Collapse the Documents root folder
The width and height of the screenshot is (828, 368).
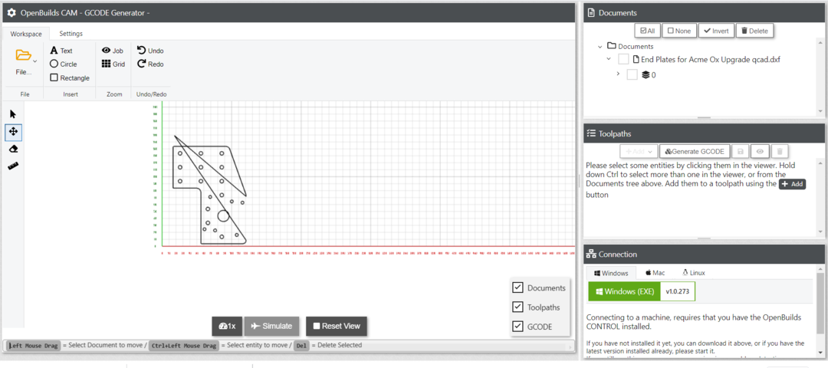pyautogui.click(x=600, y=47)
